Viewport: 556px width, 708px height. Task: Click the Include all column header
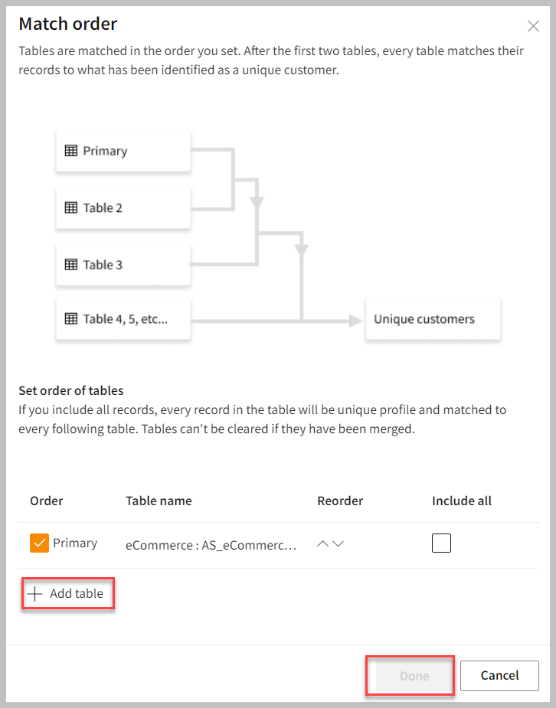click(462, 501)
